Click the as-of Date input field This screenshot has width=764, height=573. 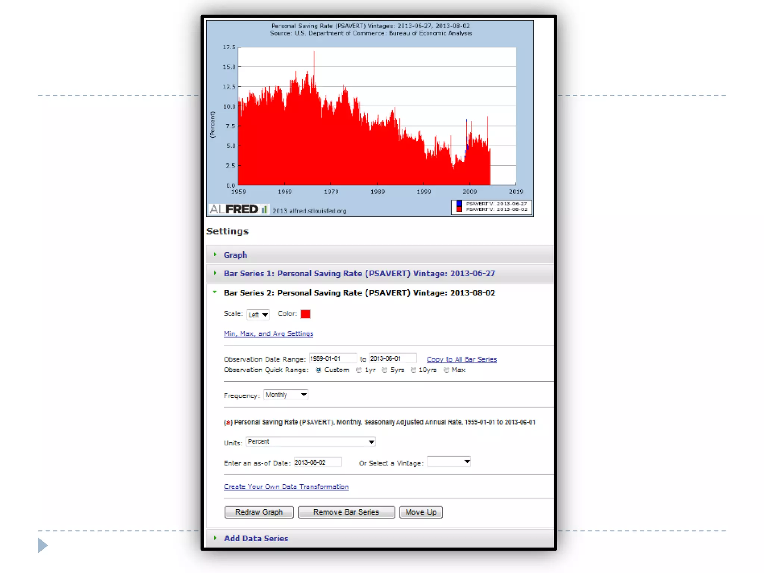click(x=317, y=462)
